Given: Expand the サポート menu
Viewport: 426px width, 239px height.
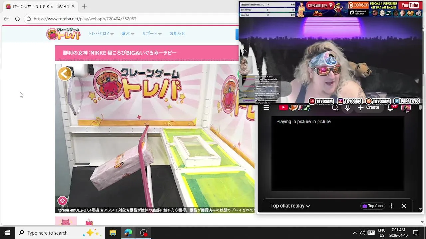Looking at the screenshot, I should point(152,34).
